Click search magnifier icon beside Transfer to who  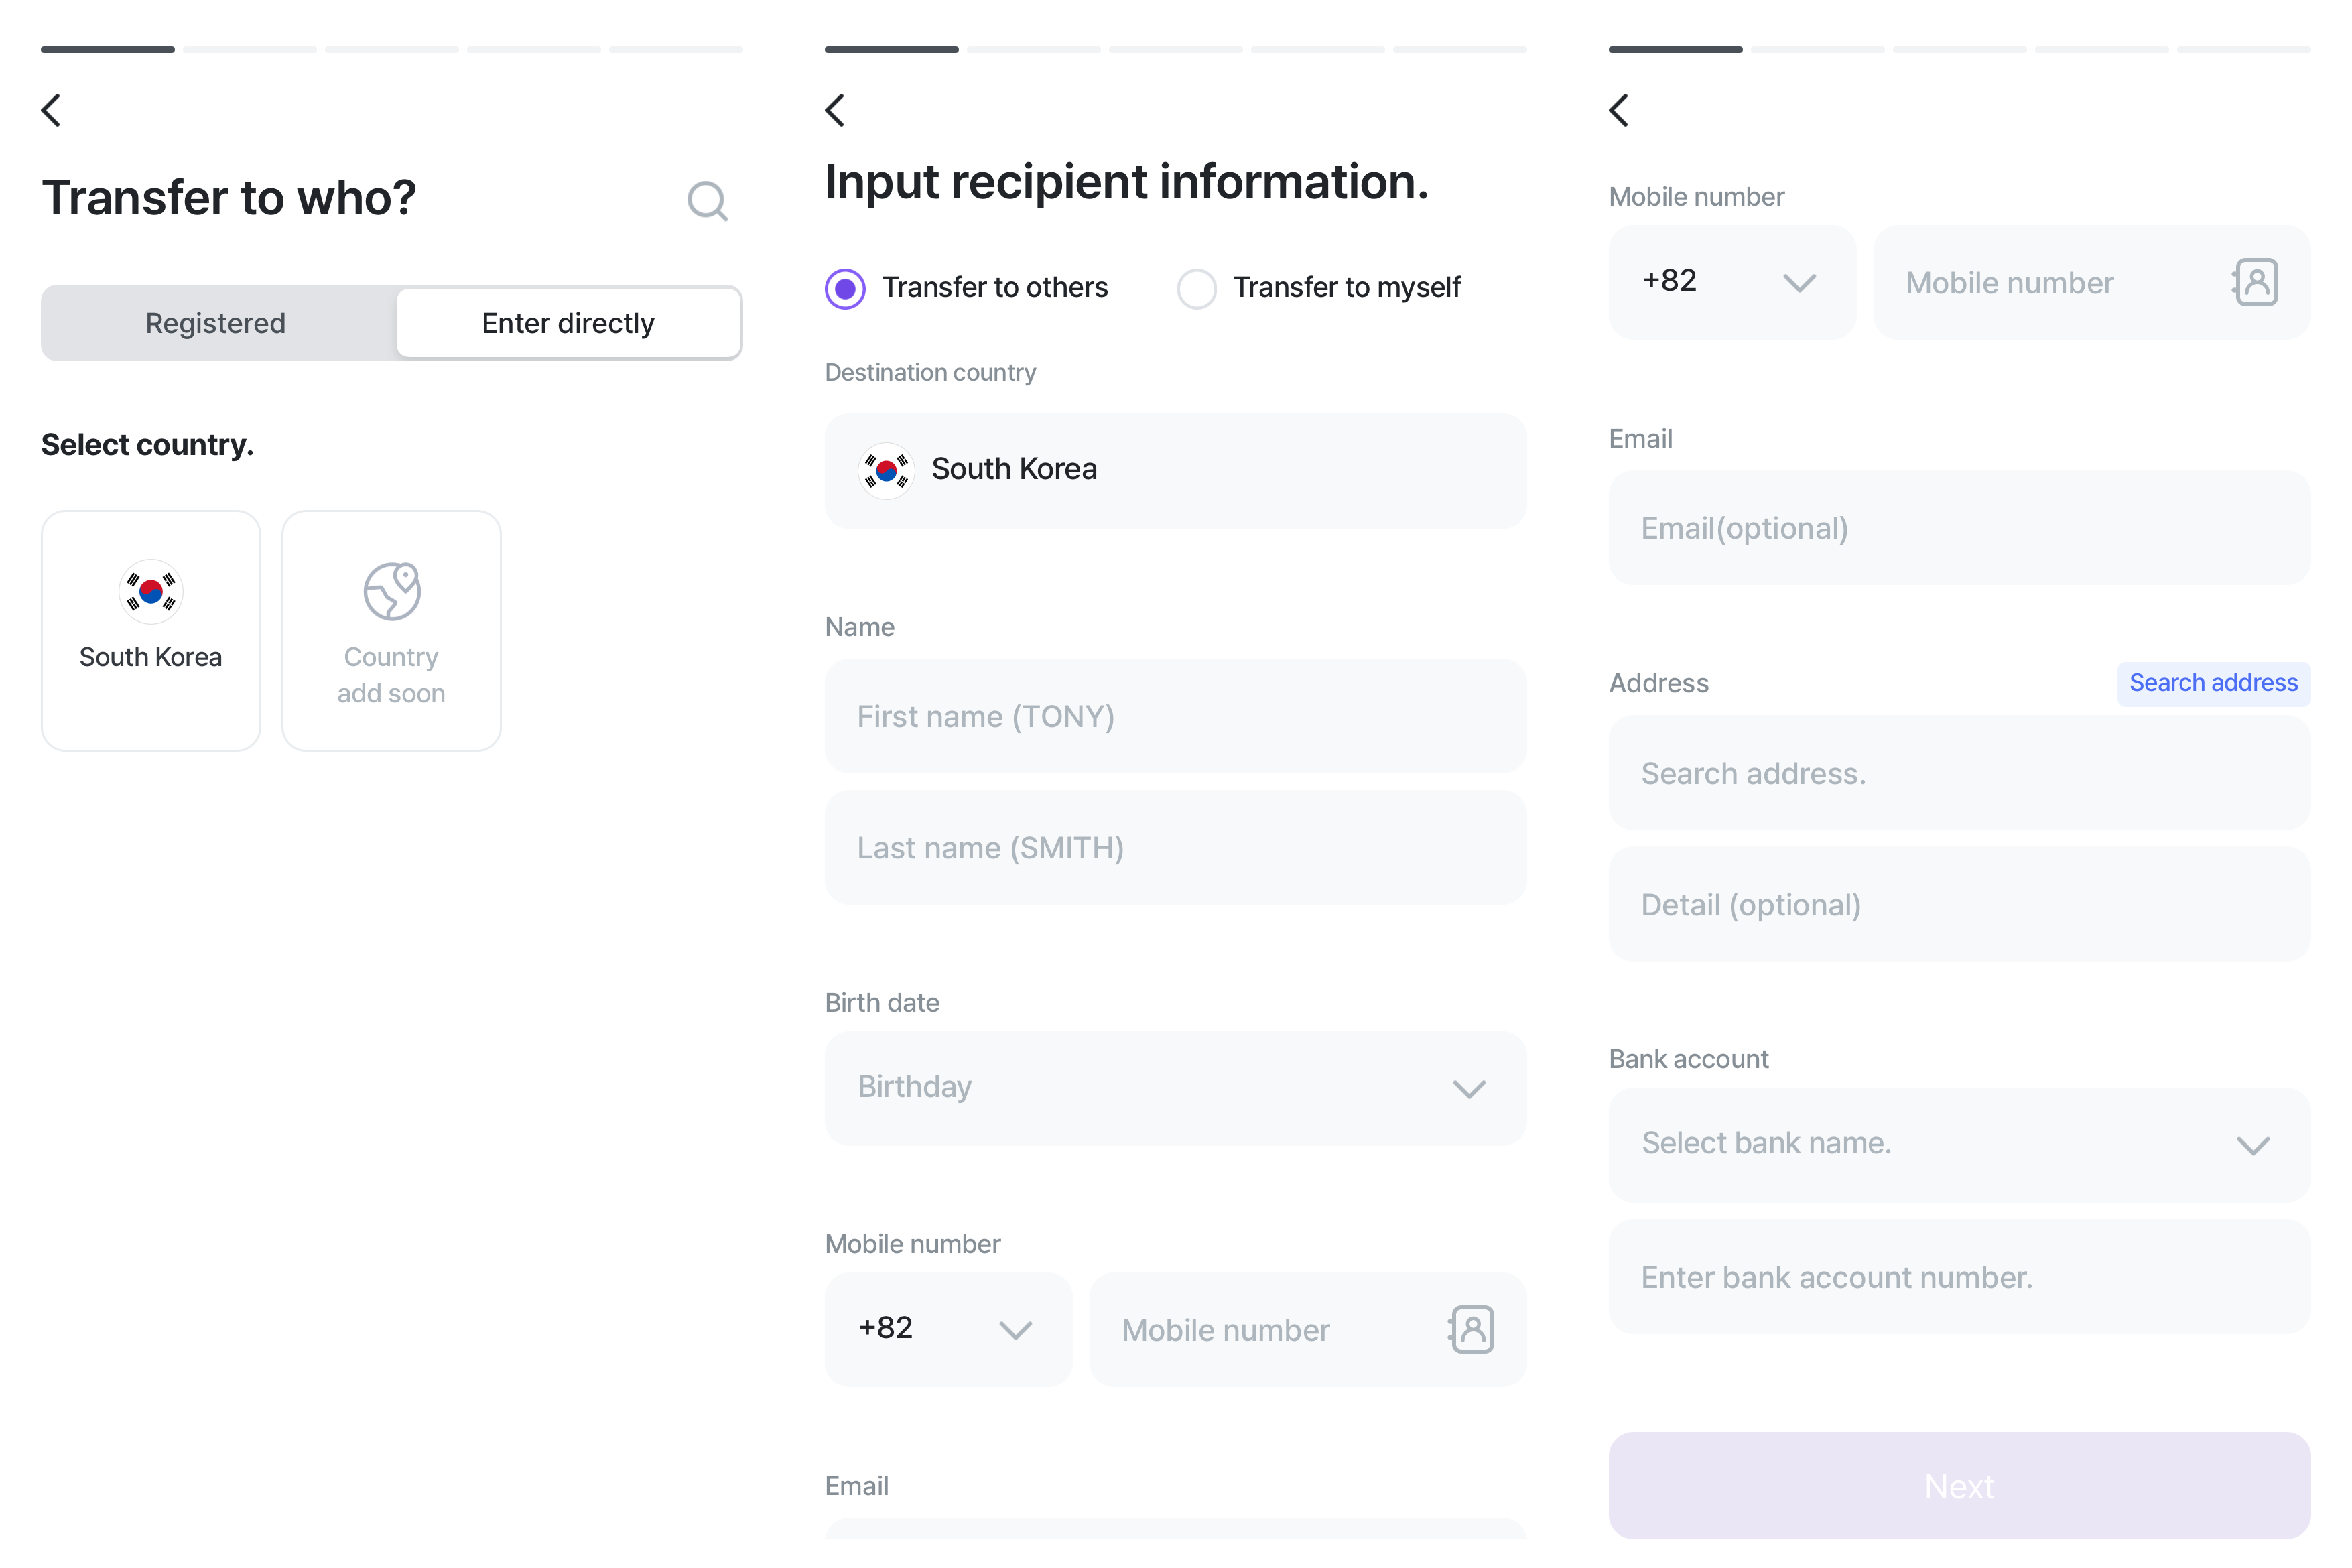tap(707, 201)
